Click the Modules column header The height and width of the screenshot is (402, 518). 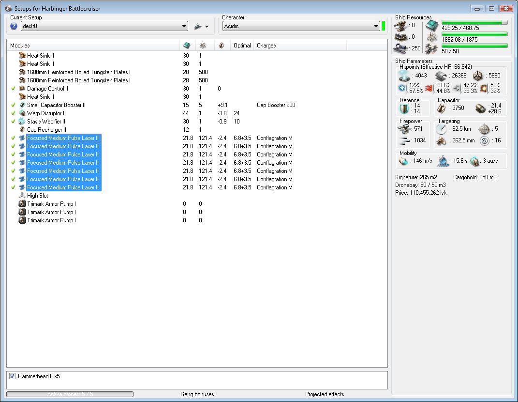click(x=20, y=46)
